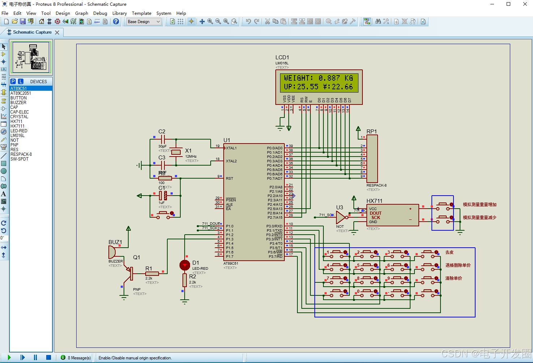Click the Electrical Rules Check lightning icon
Screen dimensions: 533x363
tap(423, 22)
